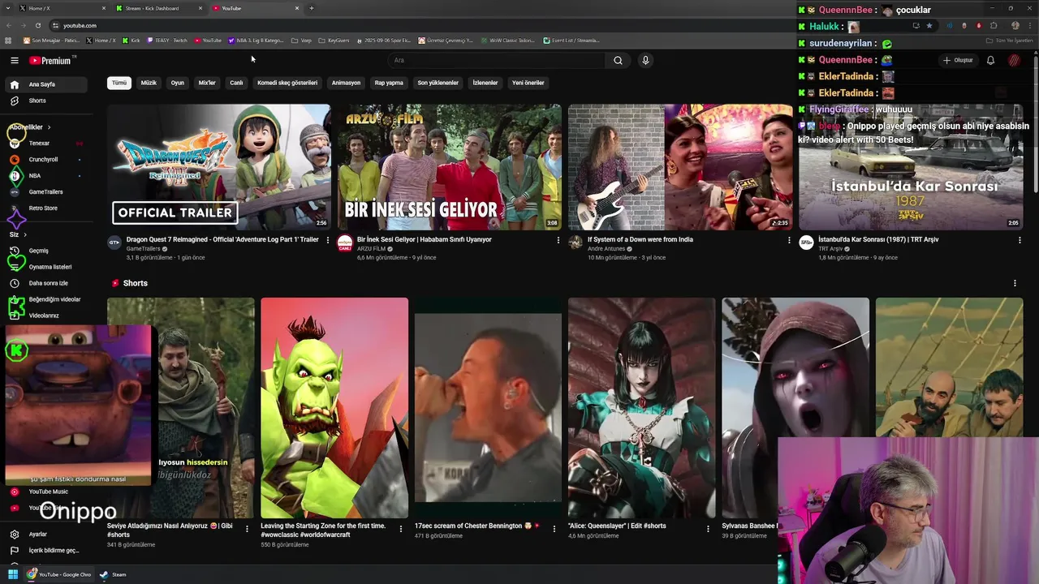
Task: Open Start menu on Windows taskbar
Action: click(13, 574)
